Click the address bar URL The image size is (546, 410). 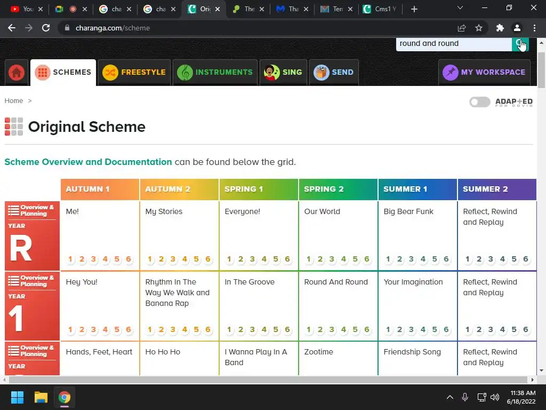tap(113, 28)
